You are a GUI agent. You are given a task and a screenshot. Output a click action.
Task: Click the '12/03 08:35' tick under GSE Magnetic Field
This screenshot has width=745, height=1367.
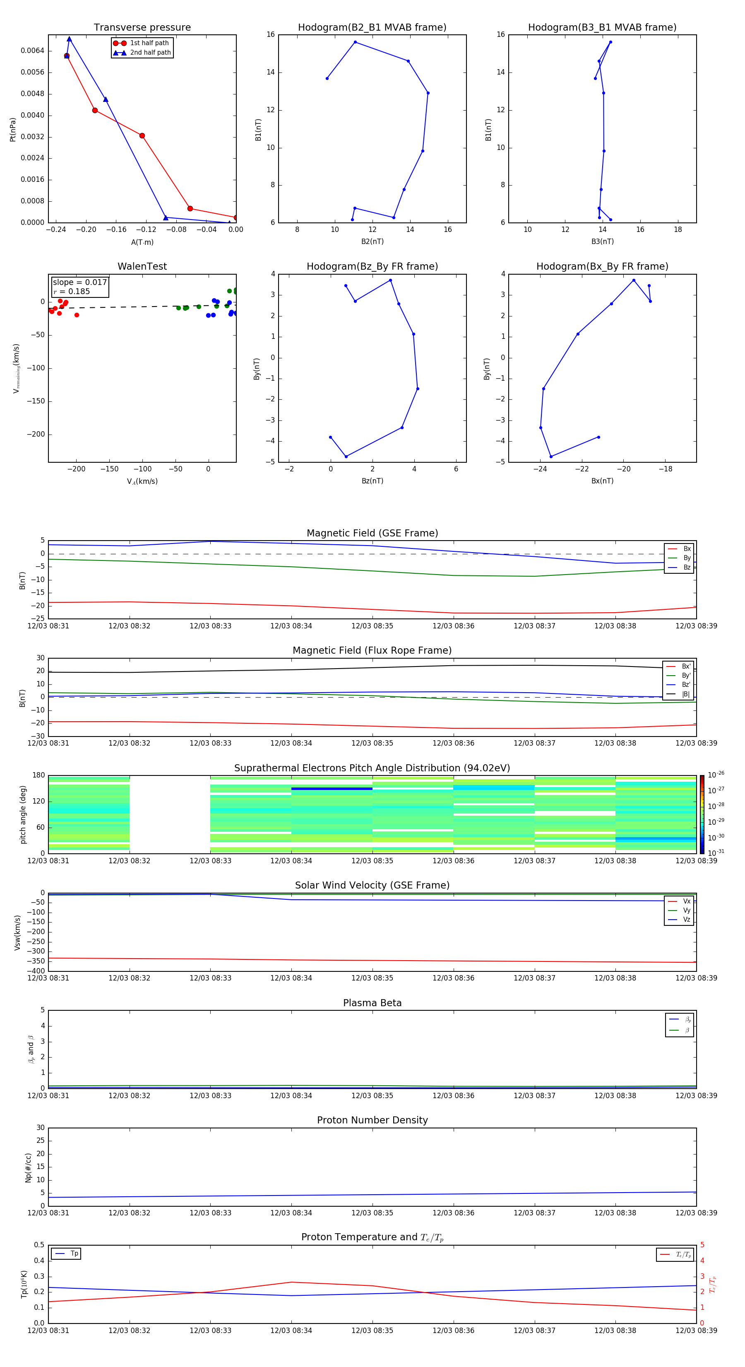tap(372, 626)
